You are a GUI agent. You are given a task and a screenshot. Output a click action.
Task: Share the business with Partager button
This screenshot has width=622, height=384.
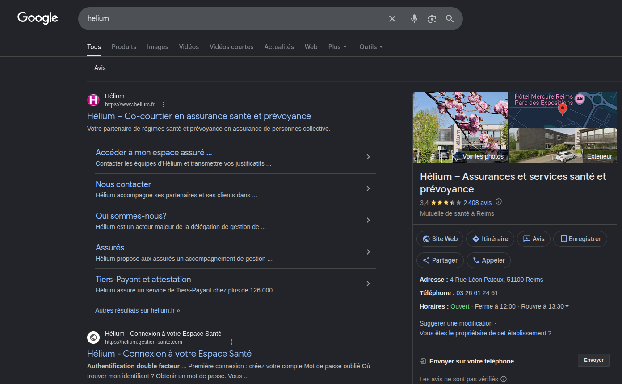click(x=440, y=260)
